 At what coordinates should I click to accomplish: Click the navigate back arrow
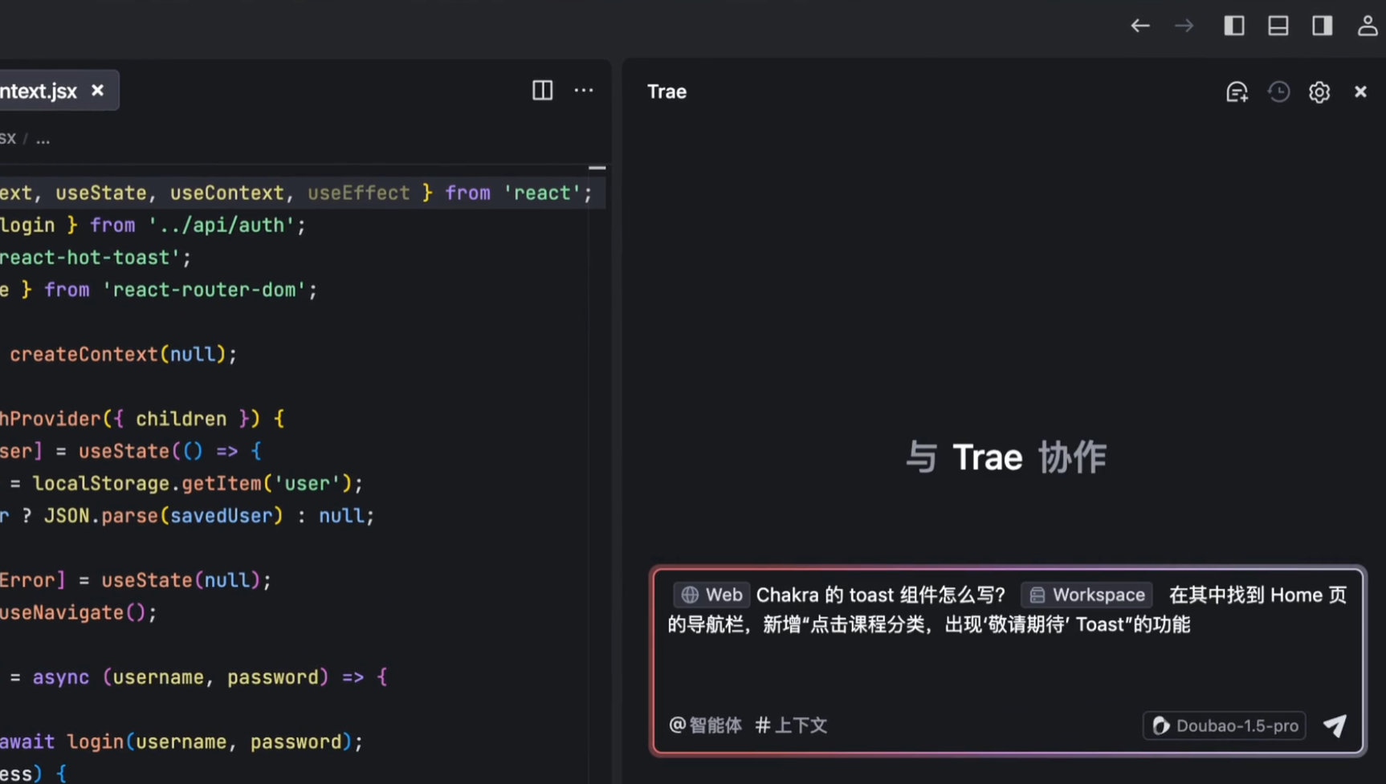[x=1139, y=26]
